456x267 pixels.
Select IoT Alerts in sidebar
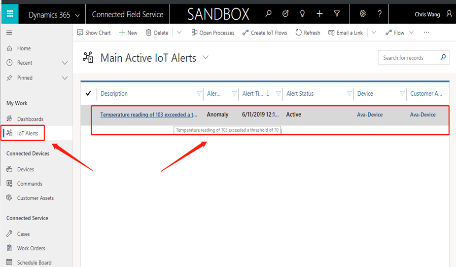coord(36,133)
